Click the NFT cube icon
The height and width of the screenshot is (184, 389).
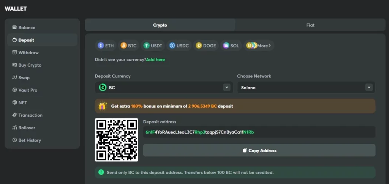[15, 102]
